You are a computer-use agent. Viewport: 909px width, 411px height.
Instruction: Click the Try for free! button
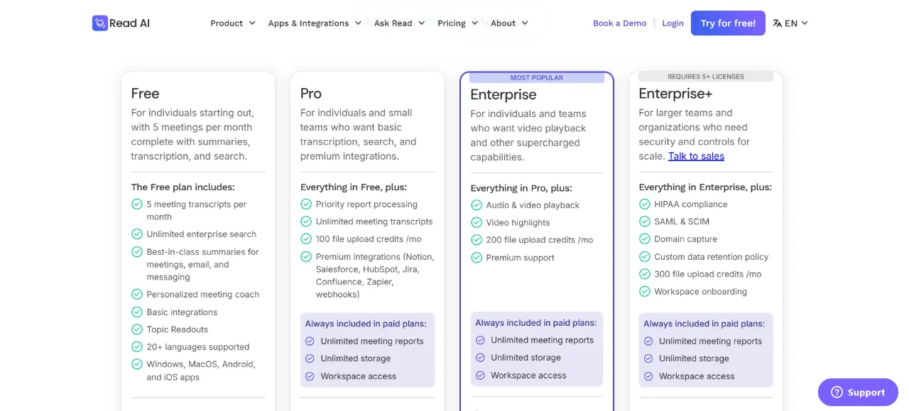728,23
